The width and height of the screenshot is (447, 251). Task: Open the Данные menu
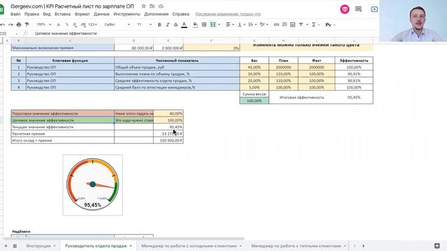(101, 14)
